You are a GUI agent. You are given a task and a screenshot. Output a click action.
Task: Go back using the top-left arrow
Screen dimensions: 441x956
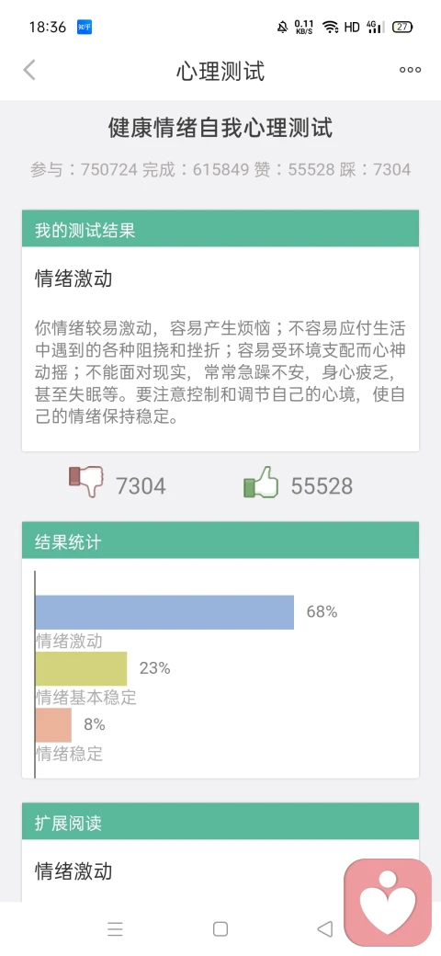coord(29,70)
